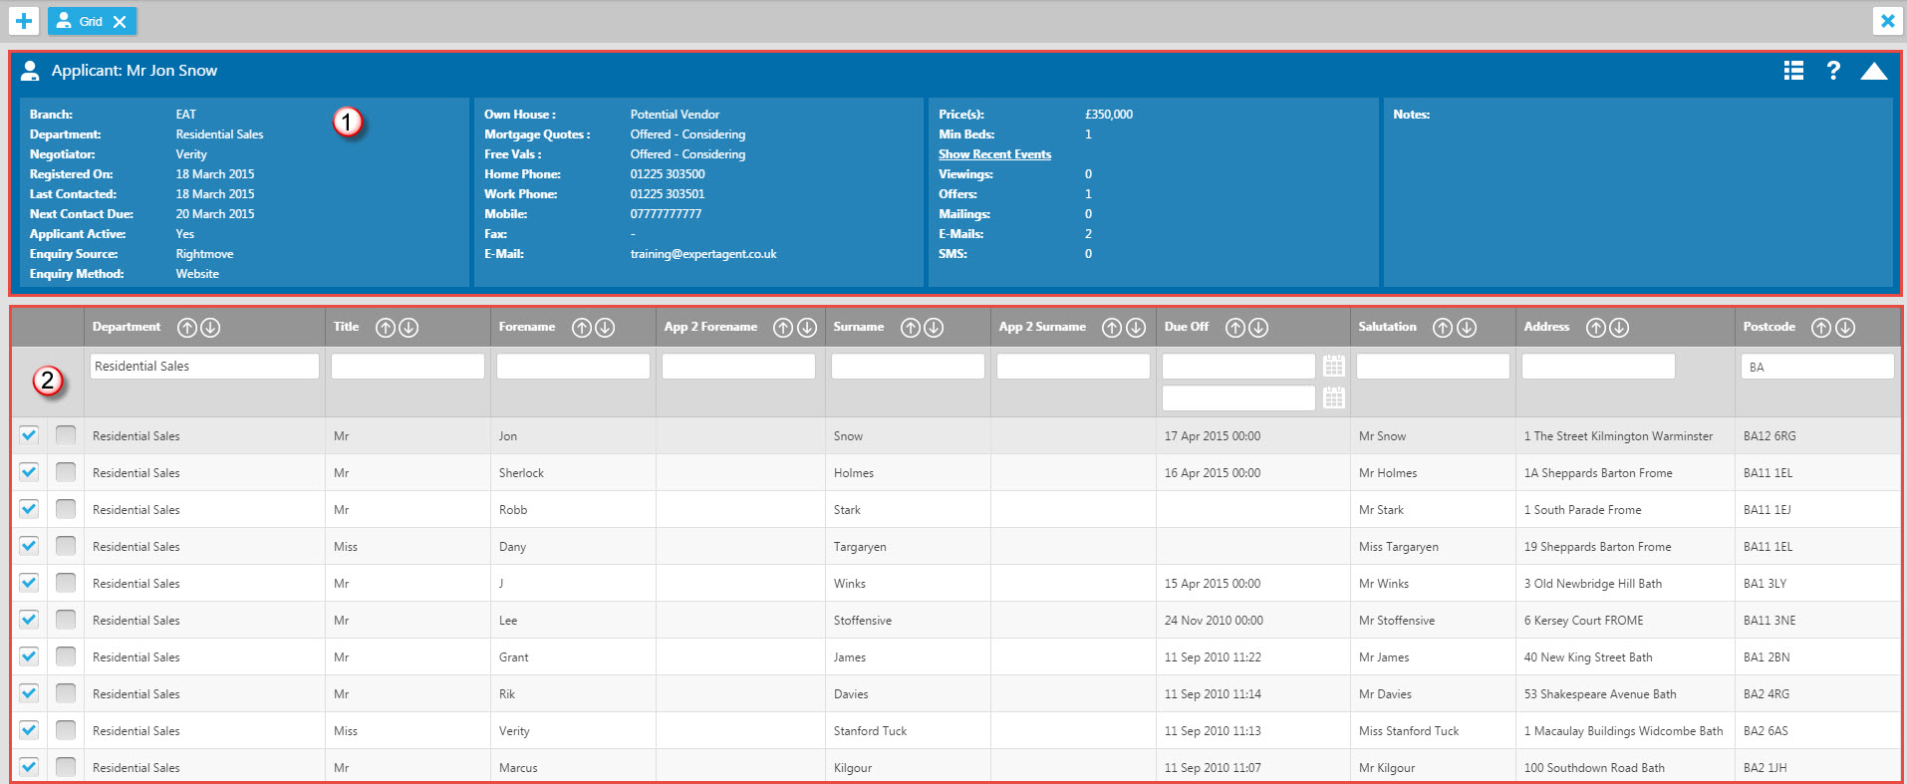
Task: Sort Salutation column descending
Action: (x=1467, y=328)
